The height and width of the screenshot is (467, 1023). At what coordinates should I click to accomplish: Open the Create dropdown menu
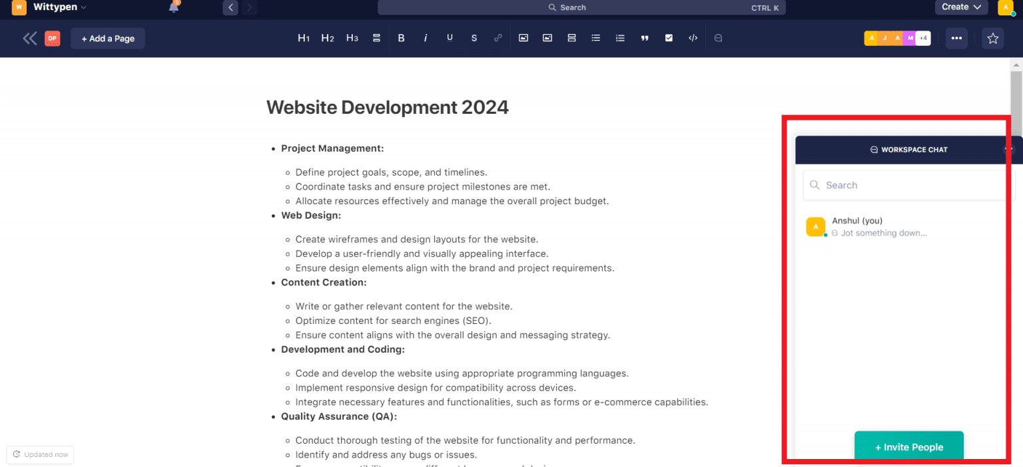961,7
